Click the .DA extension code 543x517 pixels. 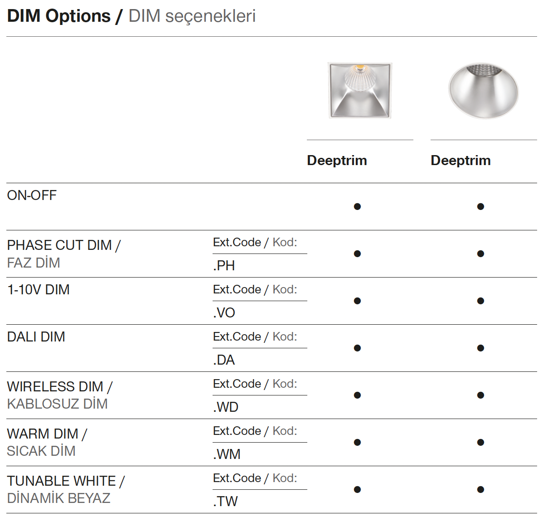click(224, 360)
